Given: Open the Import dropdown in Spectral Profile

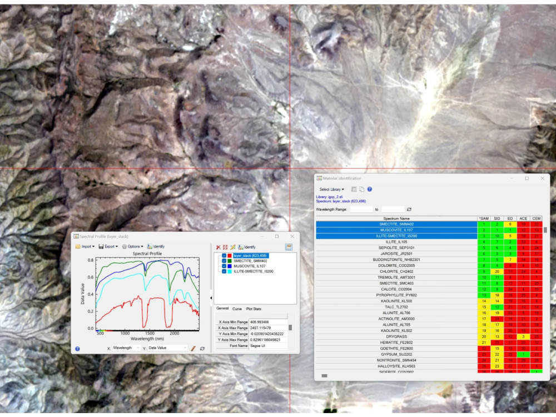Looking at the screenshot, I should pos(85,246).
